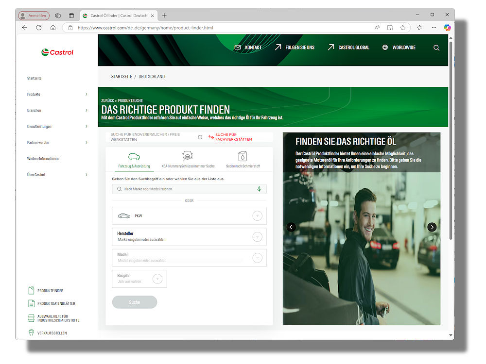Open a new browser tab
This screenshot has width=486, height=364.
(x=164, y=16)
